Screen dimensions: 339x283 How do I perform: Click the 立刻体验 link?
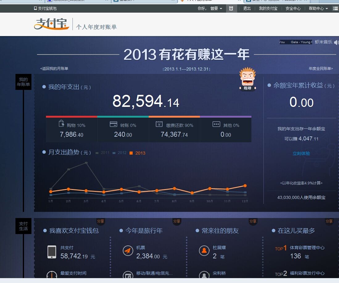[301, 153]
